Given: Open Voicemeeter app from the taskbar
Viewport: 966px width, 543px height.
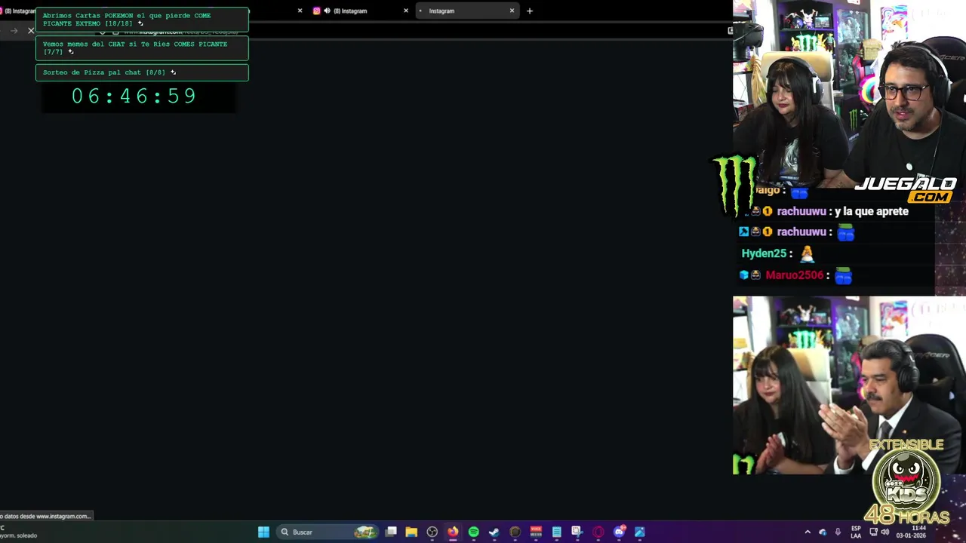Looking at the screenshot, I should point(536,532).
